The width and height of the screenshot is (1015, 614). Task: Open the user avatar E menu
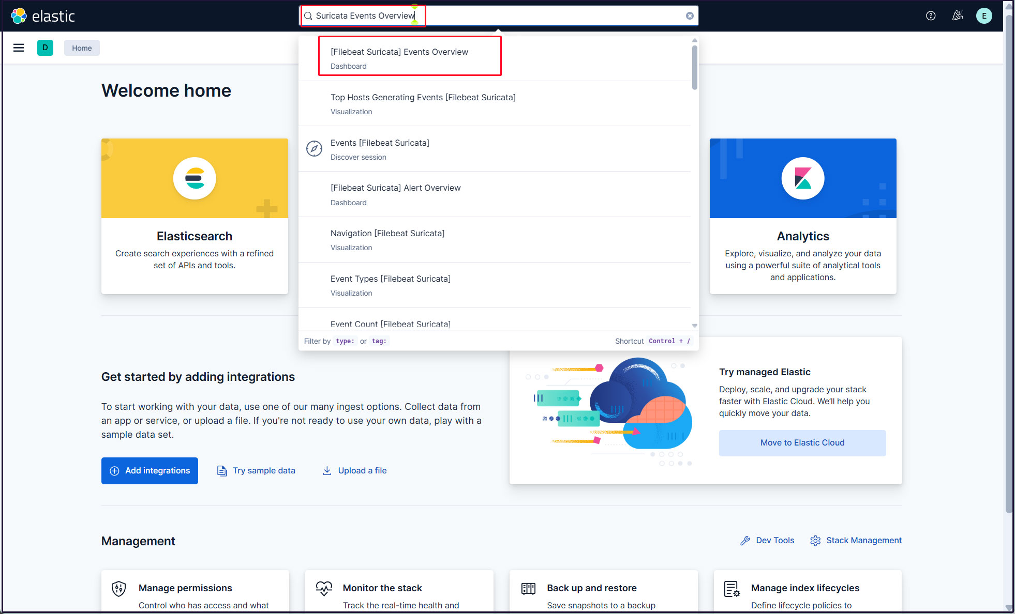[984, 16]
